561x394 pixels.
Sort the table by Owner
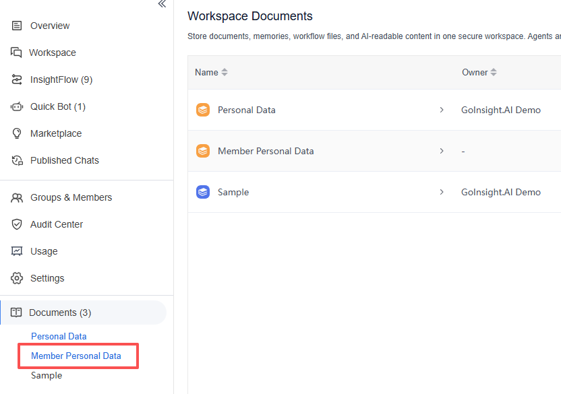(x=494, y=72)
